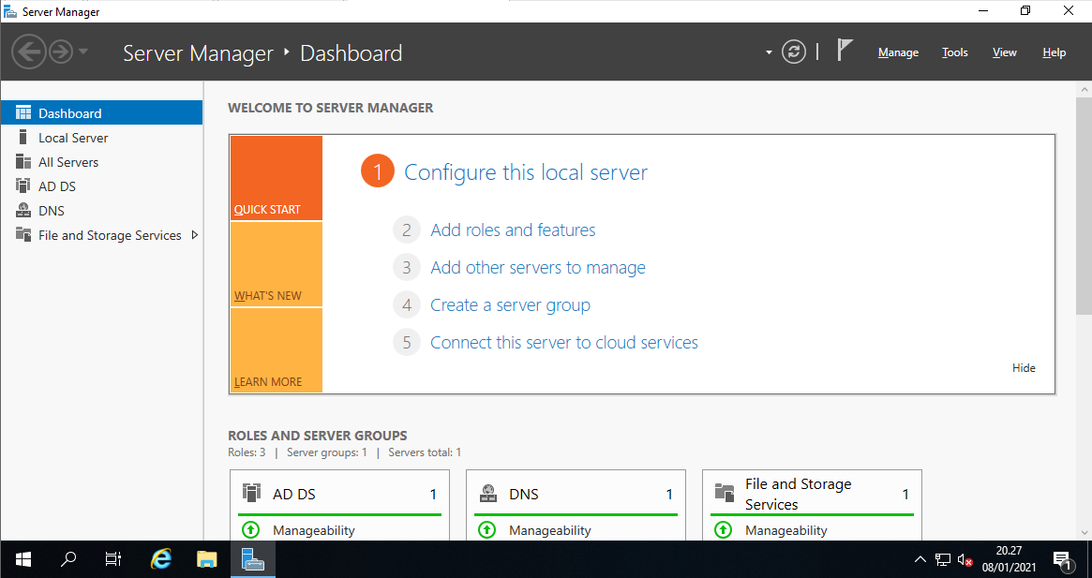Open the Action Center notification icon
The height and width of the screenshot is (578, 1092).
coord(1064,559)
